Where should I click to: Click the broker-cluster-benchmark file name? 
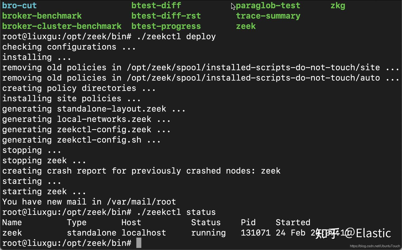point(62,26)
